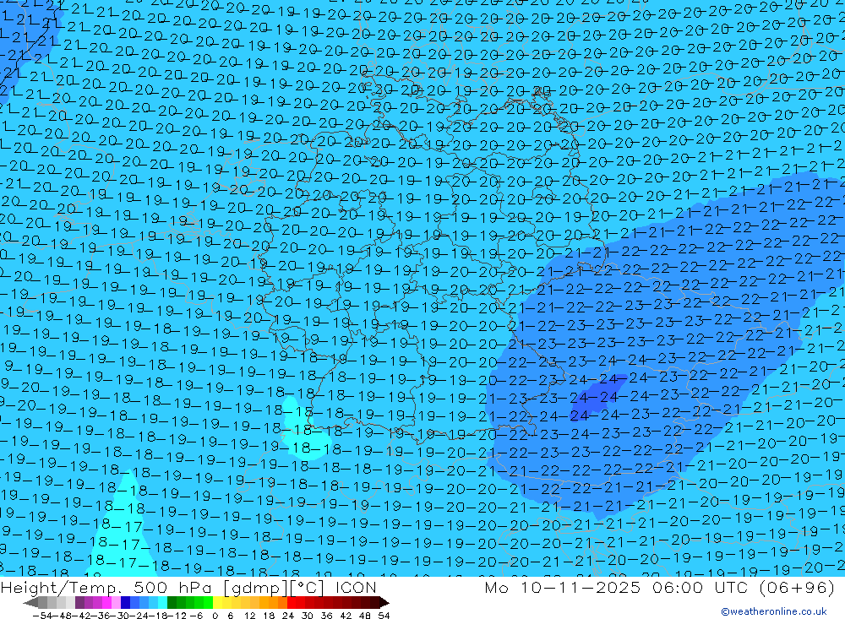Click the 36 label on the color scale
The width and height of the screenshot is (845, 619).
click(326, 616)
